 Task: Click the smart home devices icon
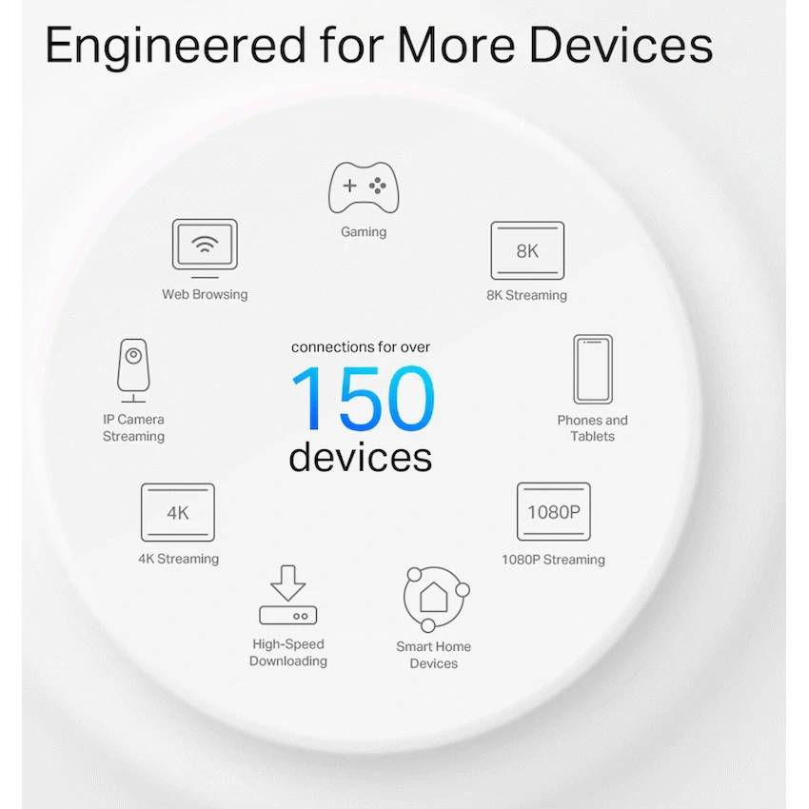[436, 599]
